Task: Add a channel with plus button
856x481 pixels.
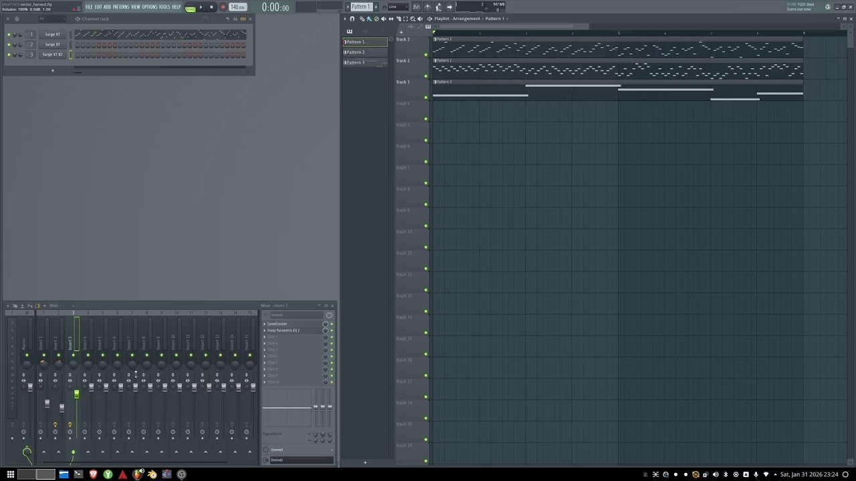Action: (x=53, y=70)
